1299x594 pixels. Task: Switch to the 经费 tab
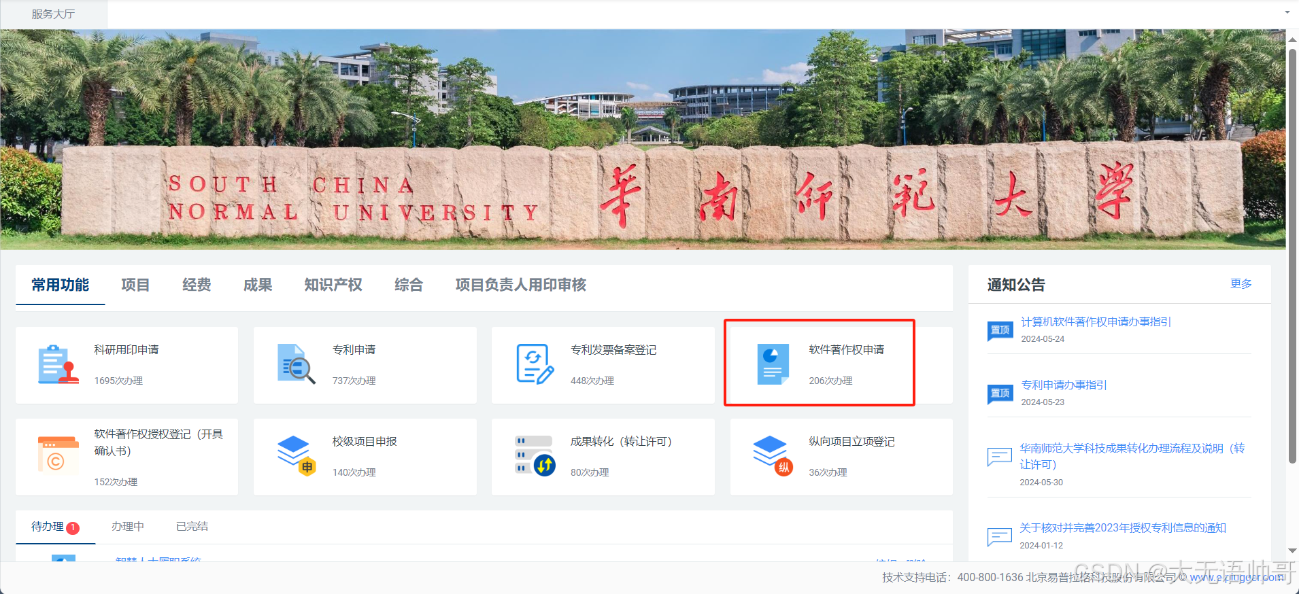[x=197, y=285]
